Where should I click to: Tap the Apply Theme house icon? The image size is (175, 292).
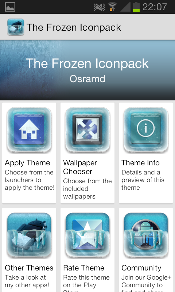point(29,130)
